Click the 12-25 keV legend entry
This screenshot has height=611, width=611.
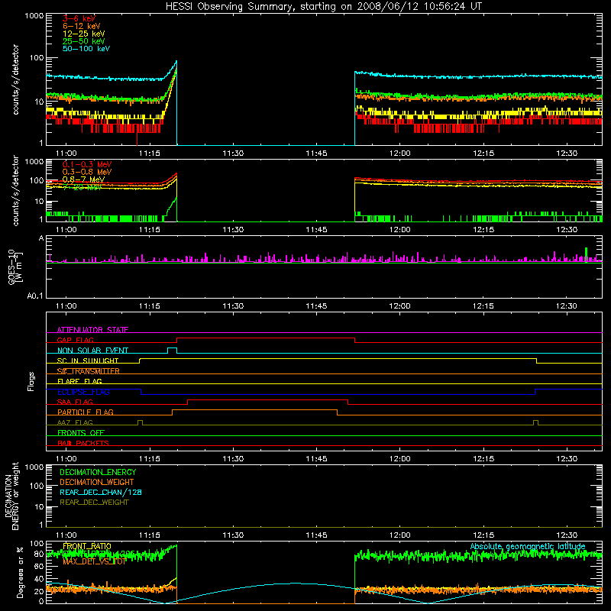point(83,34)
